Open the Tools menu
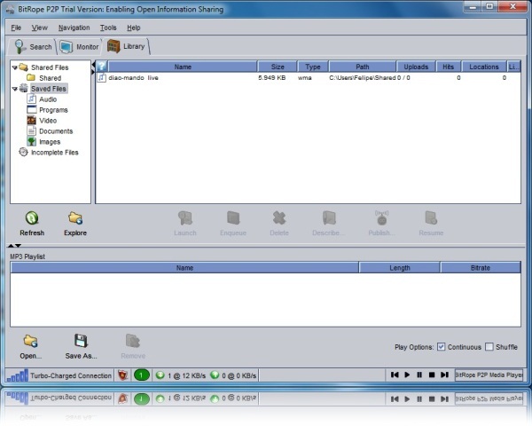This screenshot has height=426, width=532. pyautogui.click(x=108, y=28)
